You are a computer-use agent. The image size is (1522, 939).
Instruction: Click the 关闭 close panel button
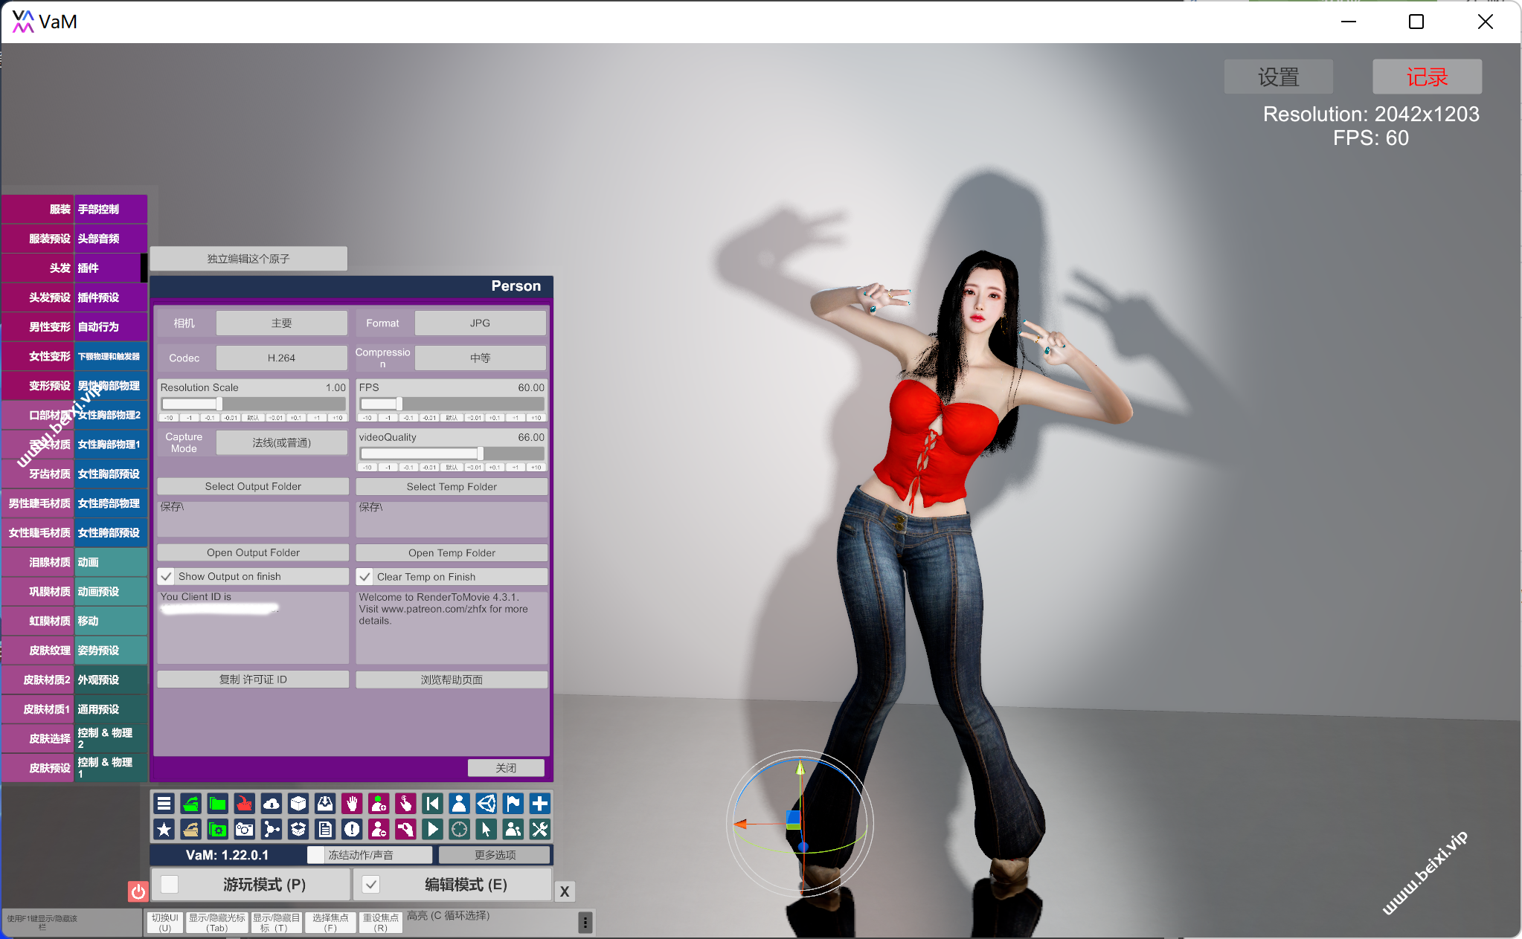point(506,768)
